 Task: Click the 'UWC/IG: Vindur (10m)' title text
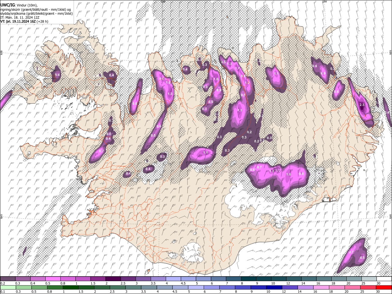pos(19,5)
